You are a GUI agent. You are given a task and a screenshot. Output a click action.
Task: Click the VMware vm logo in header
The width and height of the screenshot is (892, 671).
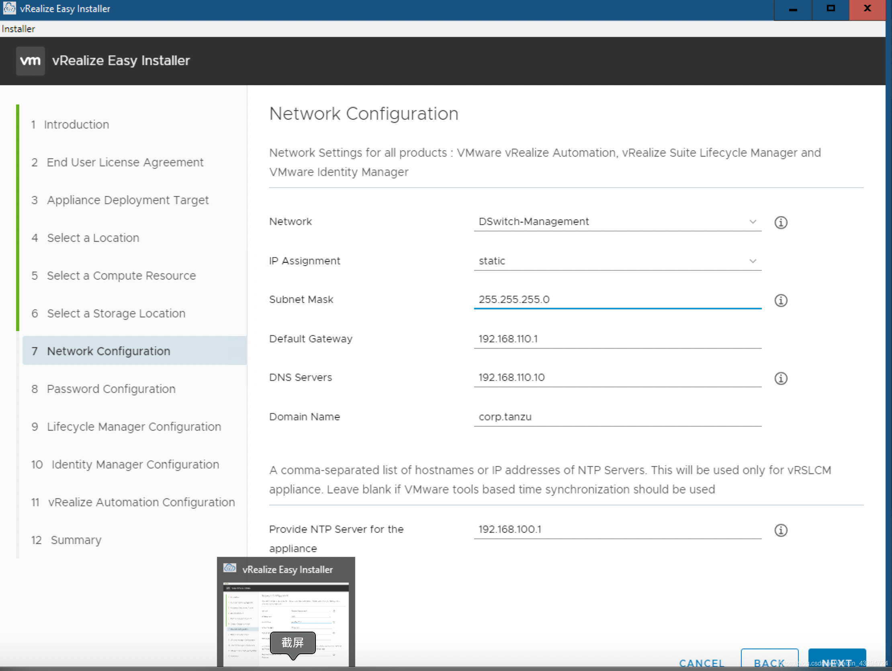30,61
